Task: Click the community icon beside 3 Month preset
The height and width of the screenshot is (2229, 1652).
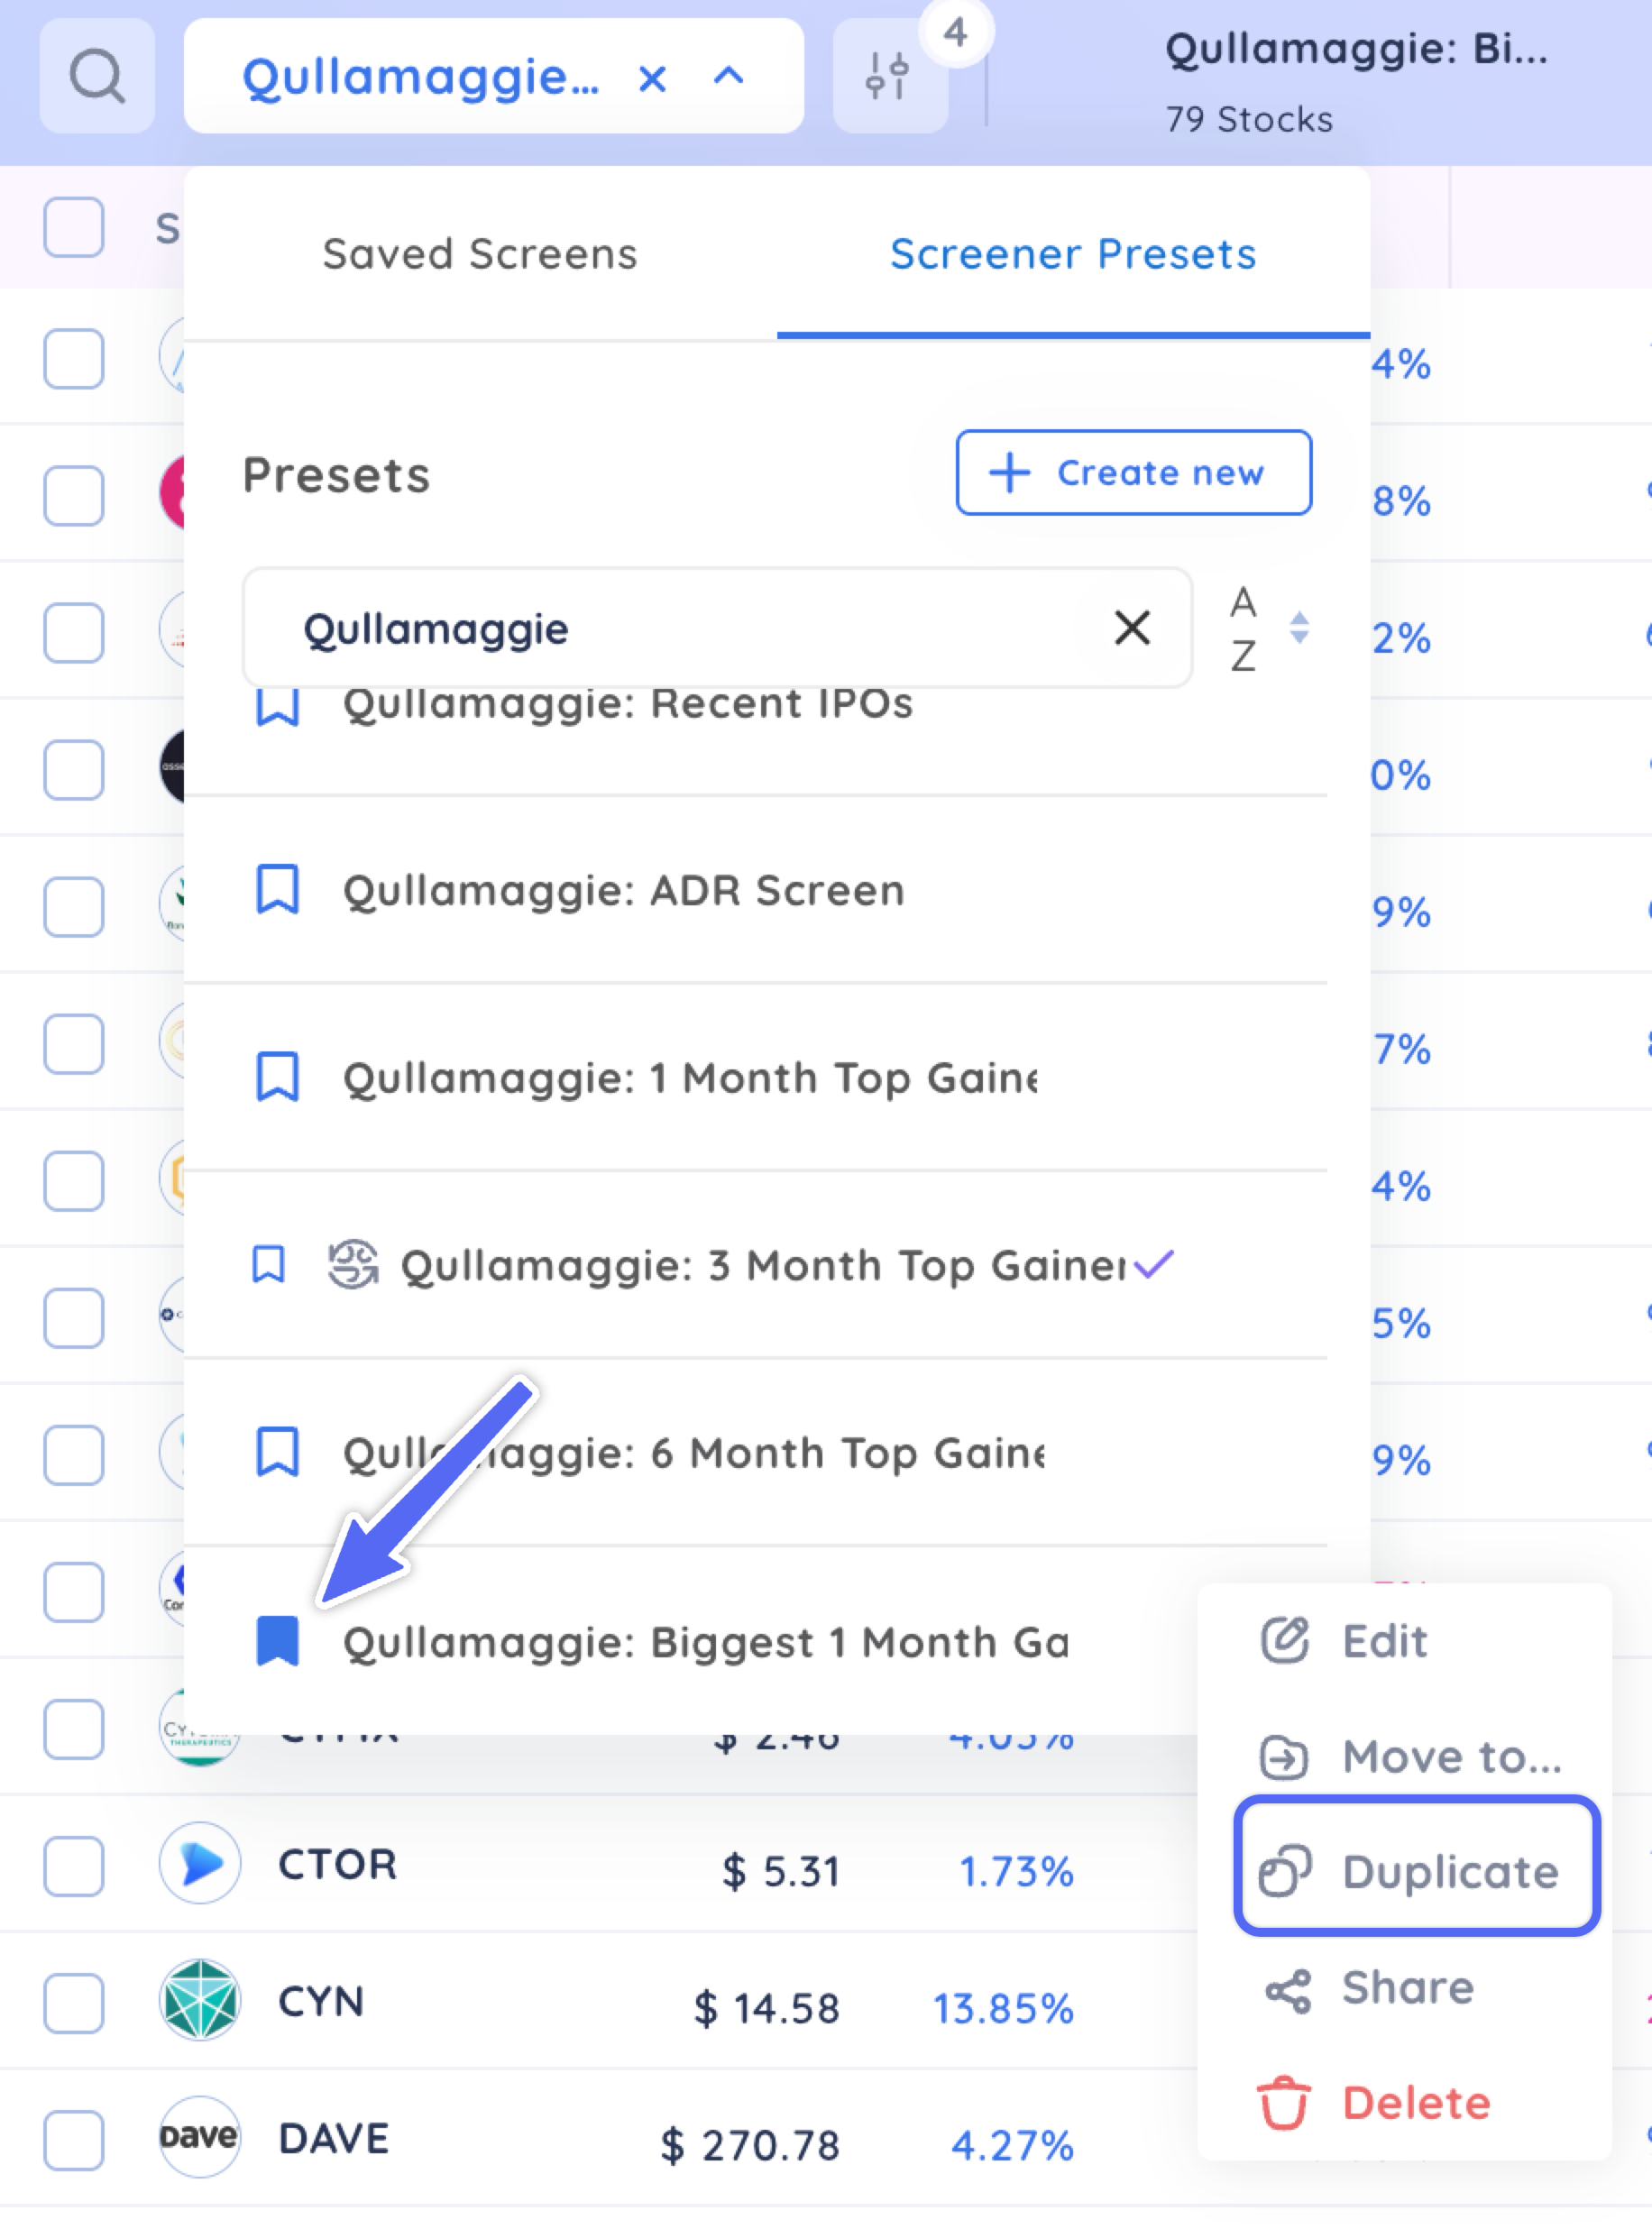Action: [x=353, y=1264]
